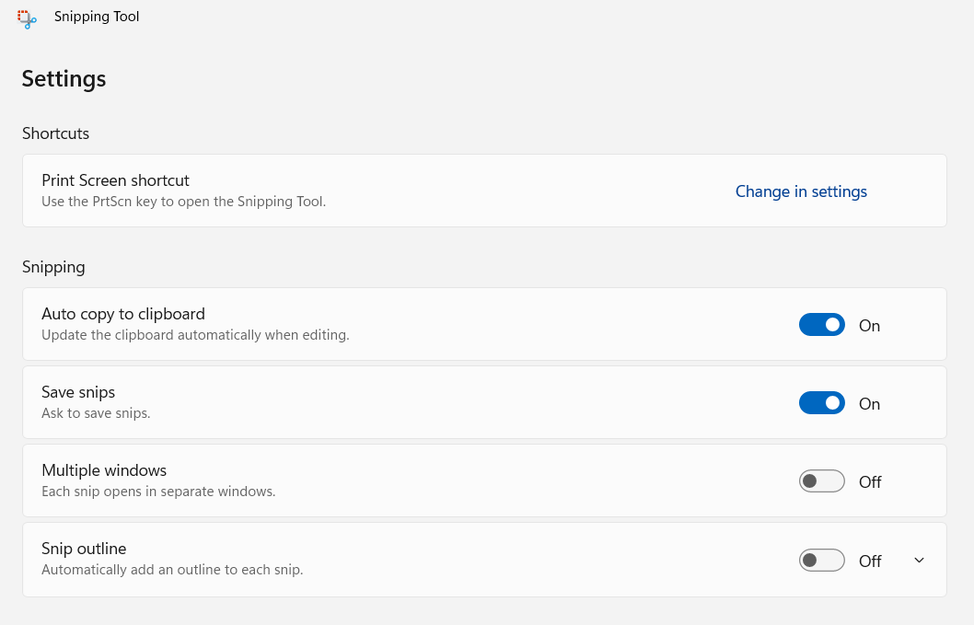Click the Snipping Tool app icon
This screenshot has height=625, width=974.
pos(27,19)
